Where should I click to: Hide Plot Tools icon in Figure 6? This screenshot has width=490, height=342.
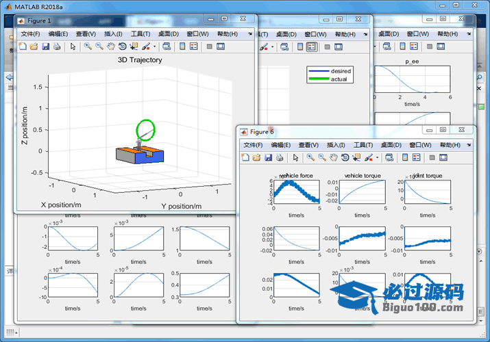[432, 157]
